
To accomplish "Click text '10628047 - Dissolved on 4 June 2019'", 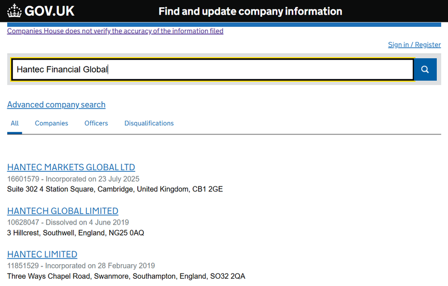I will (68, 222).
